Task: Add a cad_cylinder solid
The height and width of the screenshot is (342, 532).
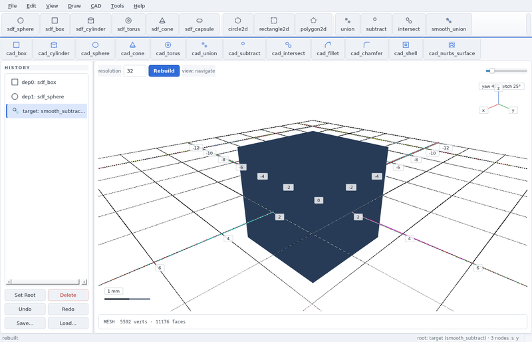Action: coord(54,49)
